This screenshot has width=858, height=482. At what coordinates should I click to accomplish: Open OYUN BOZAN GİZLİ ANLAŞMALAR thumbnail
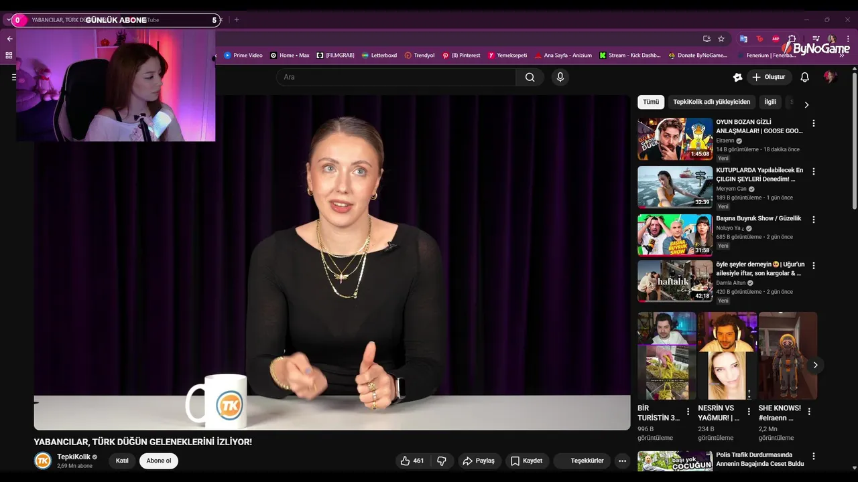(x=675, y=139)
